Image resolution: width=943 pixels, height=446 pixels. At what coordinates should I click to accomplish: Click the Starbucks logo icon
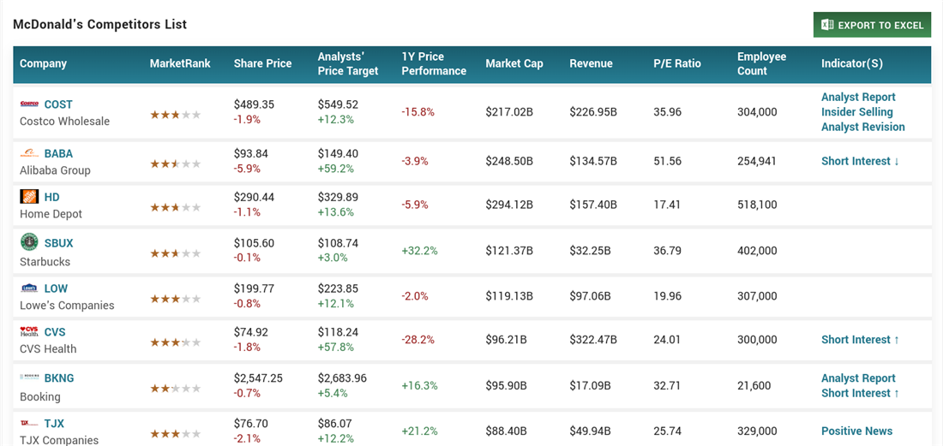pos(29,242)
